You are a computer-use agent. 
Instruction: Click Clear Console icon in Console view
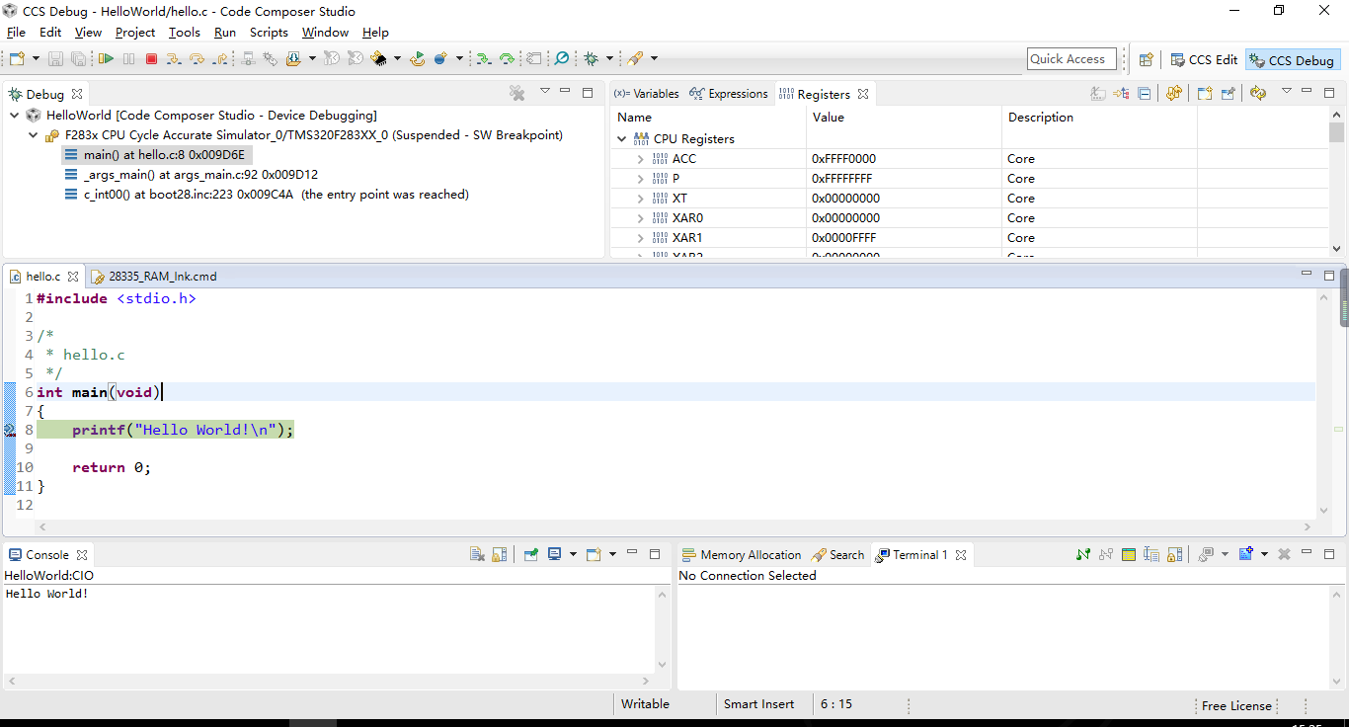pos(477,555)
